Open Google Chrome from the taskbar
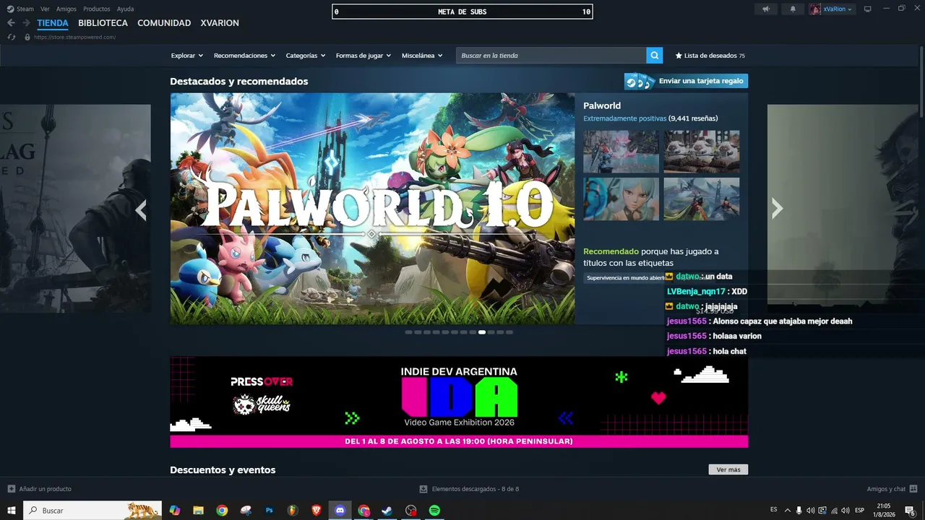The height and width of the screenshot is (520, 925). (222, 511)
